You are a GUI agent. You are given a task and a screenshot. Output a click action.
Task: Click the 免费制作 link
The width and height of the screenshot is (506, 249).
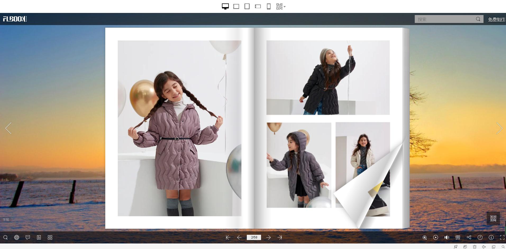coord(496,19)
